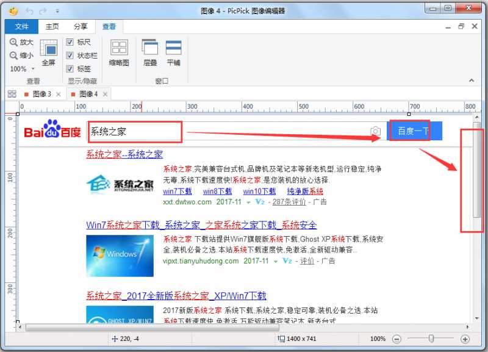Click the Windows 7 thumbnail image
This screenshot has height=352, width=488.
click(120, 256)
